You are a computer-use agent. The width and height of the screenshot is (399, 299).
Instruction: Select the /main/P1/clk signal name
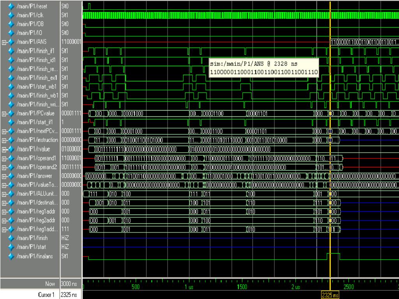(30, 15)
